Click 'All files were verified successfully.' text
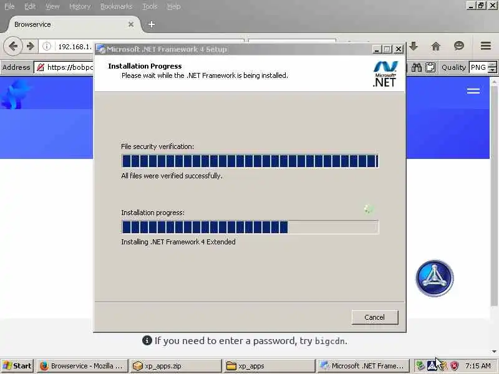 coord(172,176)
